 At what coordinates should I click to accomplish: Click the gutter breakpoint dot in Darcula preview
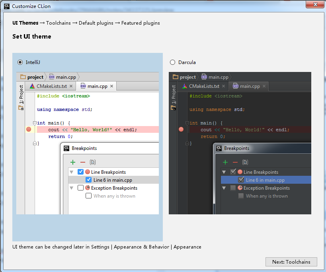pyautogui.click(x=181, y=129)
